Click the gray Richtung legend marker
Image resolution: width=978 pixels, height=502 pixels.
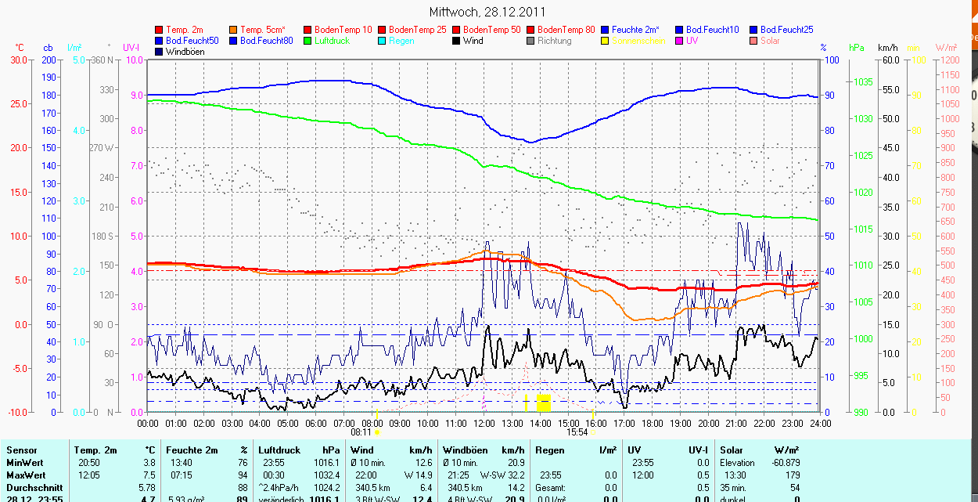(x=530, y=41)
